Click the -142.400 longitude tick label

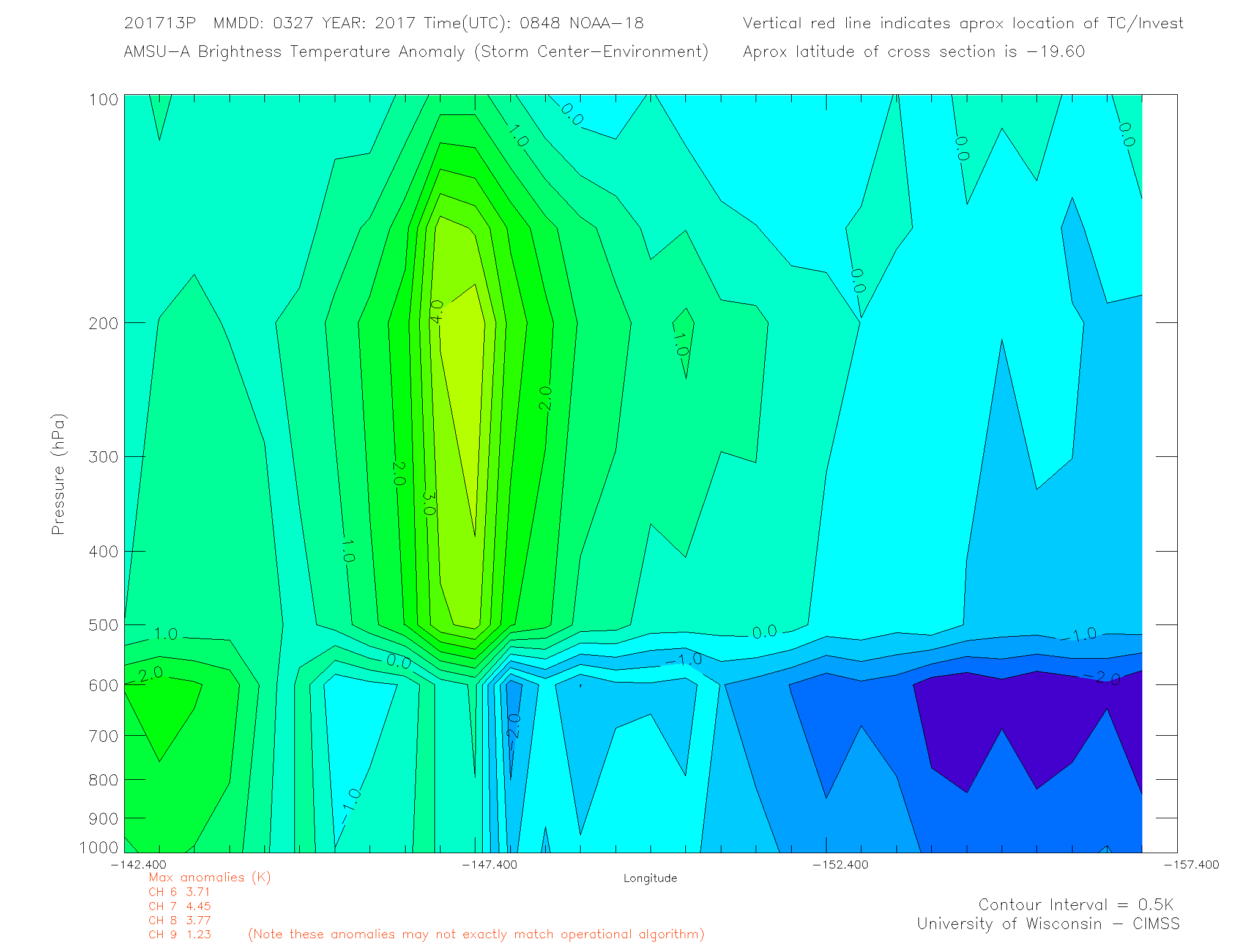[x=138, y=865]
